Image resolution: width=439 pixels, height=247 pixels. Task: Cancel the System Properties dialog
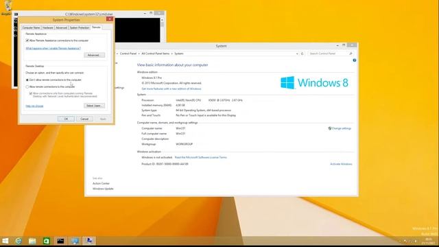[x=84, y=119]
